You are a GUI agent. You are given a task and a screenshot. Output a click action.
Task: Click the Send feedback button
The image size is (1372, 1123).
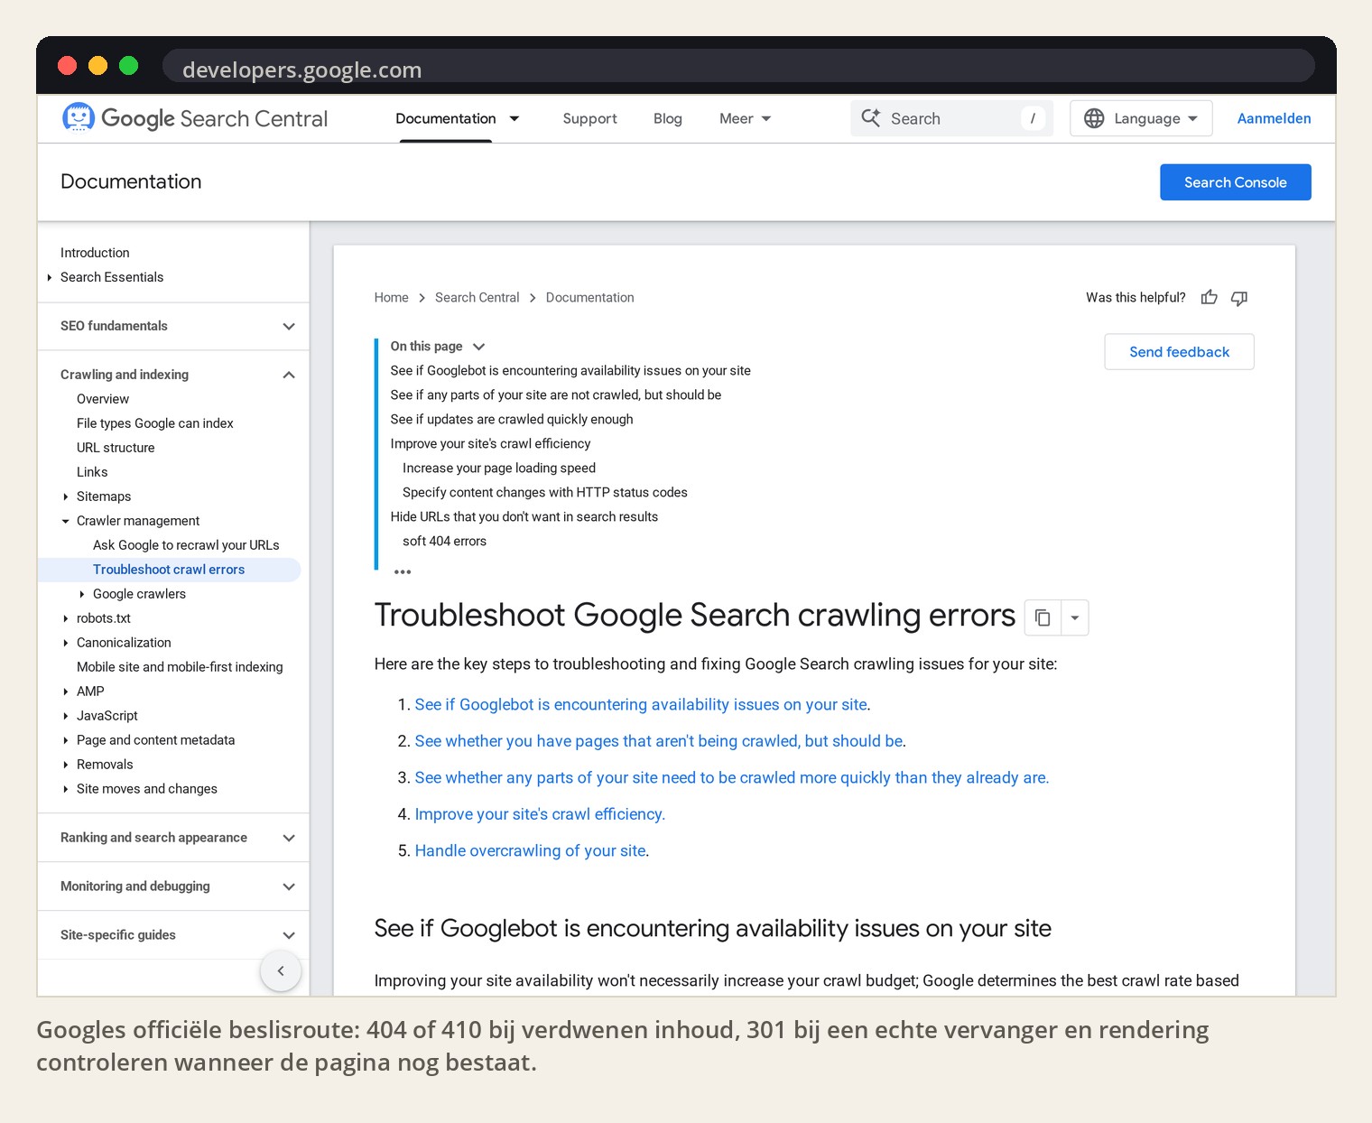point(1179,352)
